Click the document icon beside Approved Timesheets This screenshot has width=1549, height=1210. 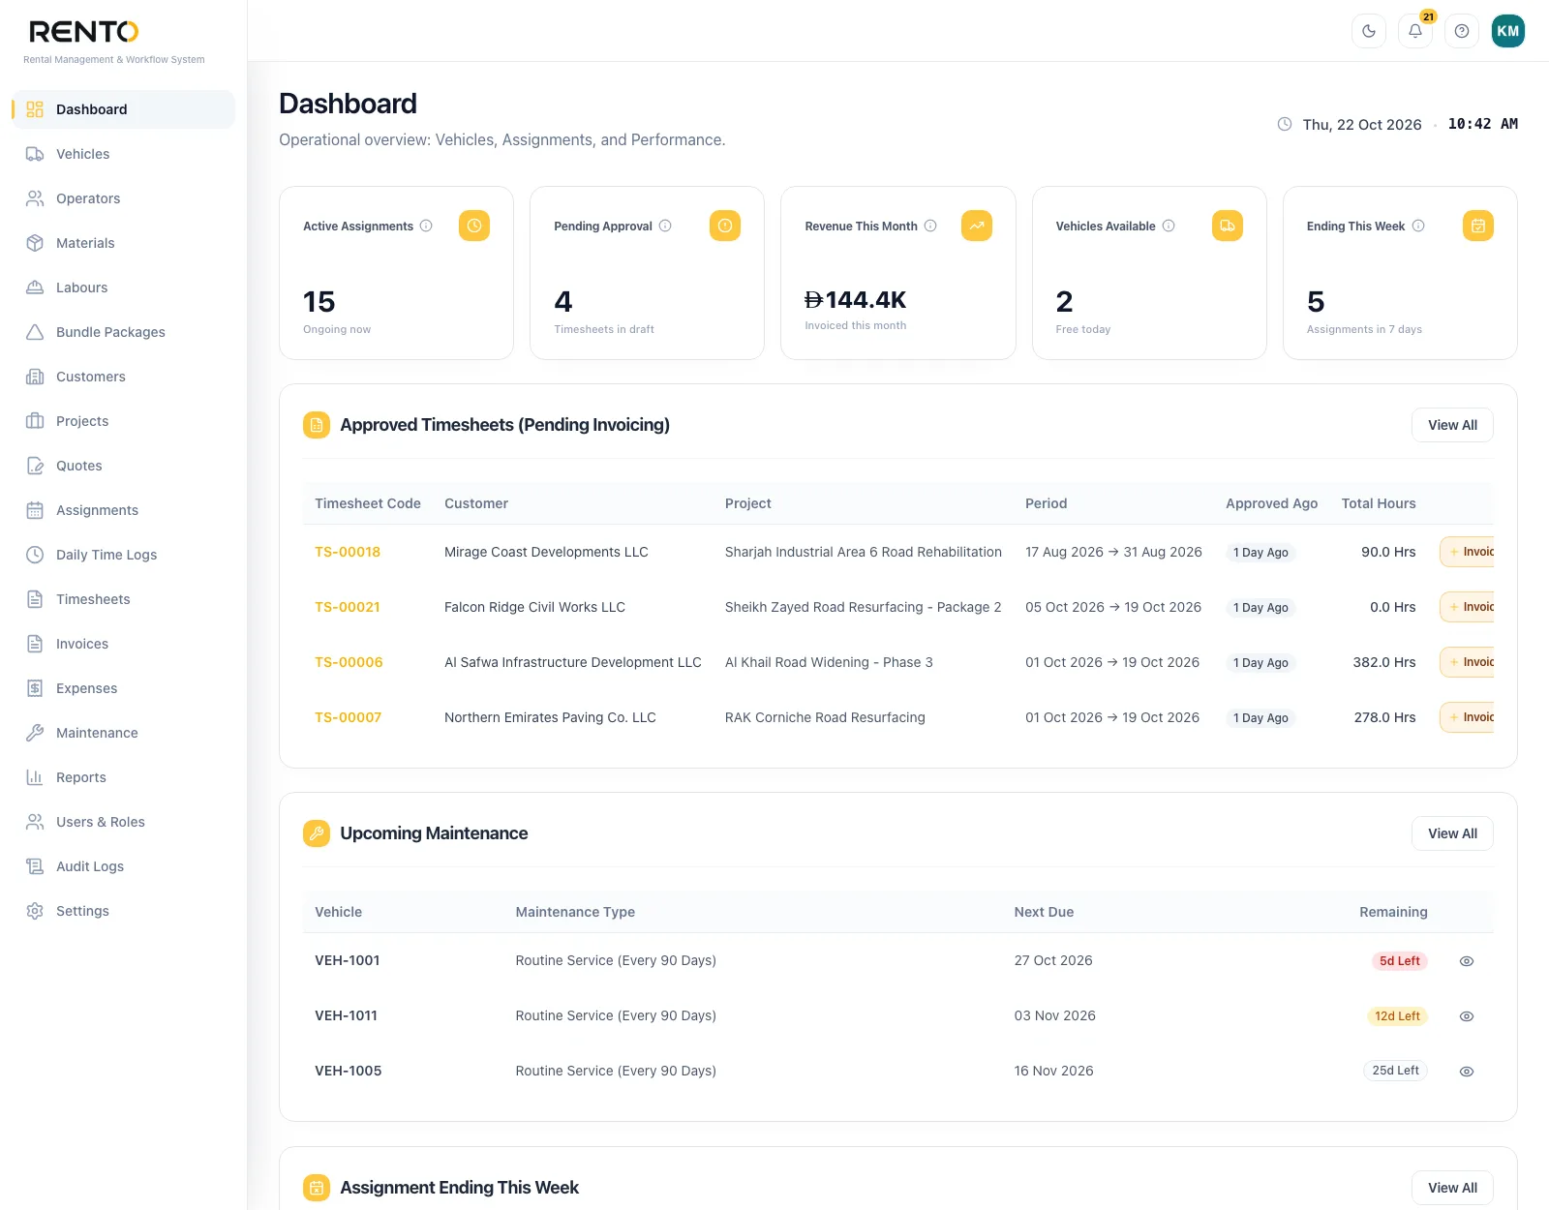[x=317, y=425]
